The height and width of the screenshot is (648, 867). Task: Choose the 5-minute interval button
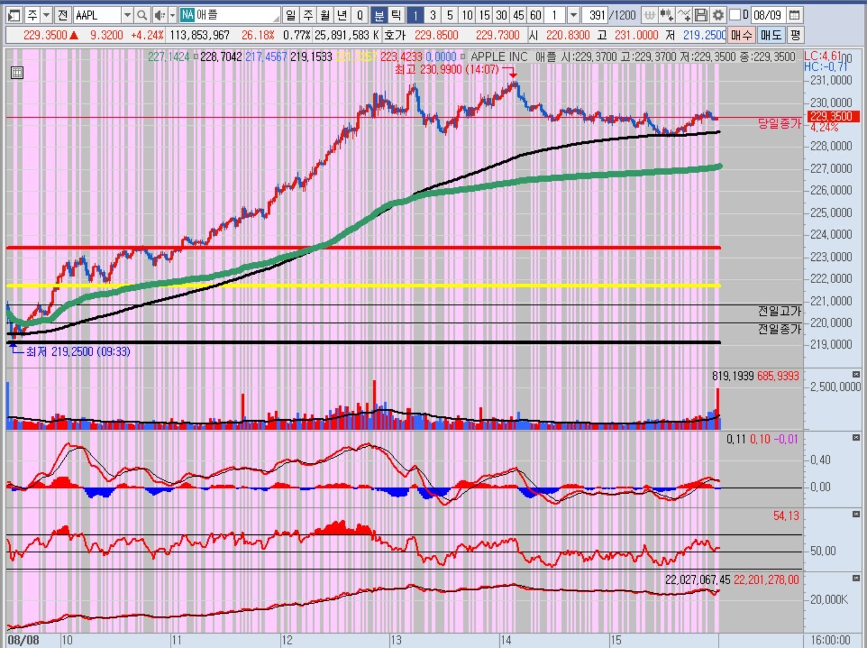450,15
